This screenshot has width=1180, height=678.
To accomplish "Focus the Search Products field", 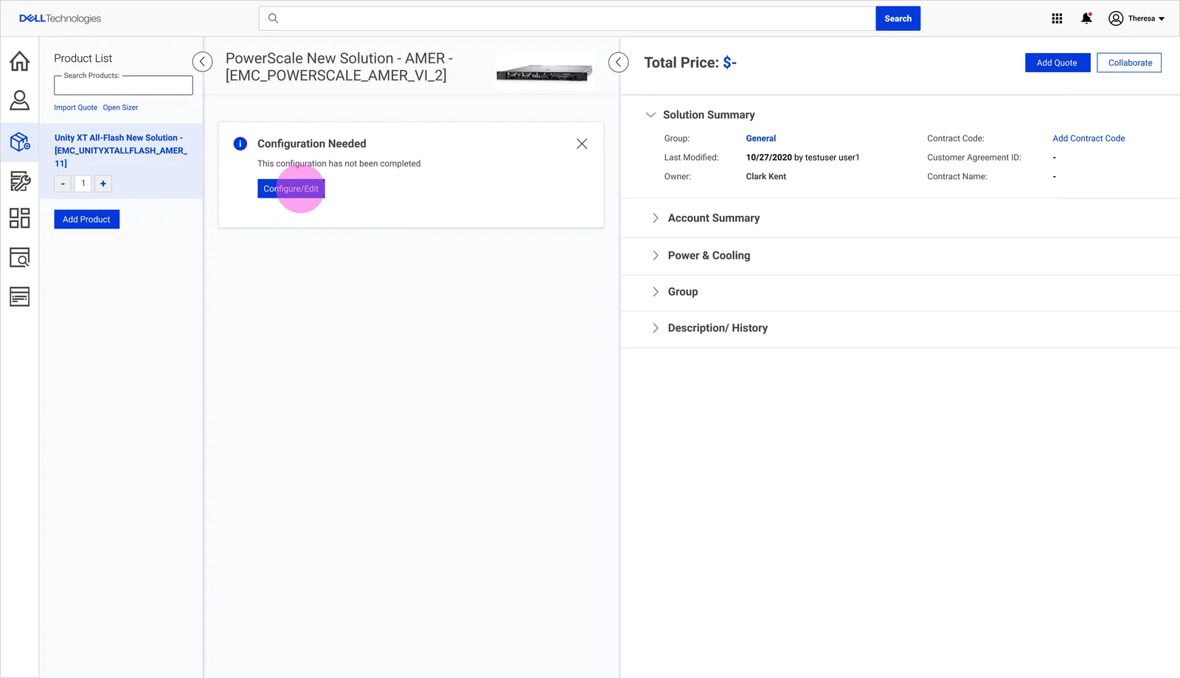I will [123, 85].
